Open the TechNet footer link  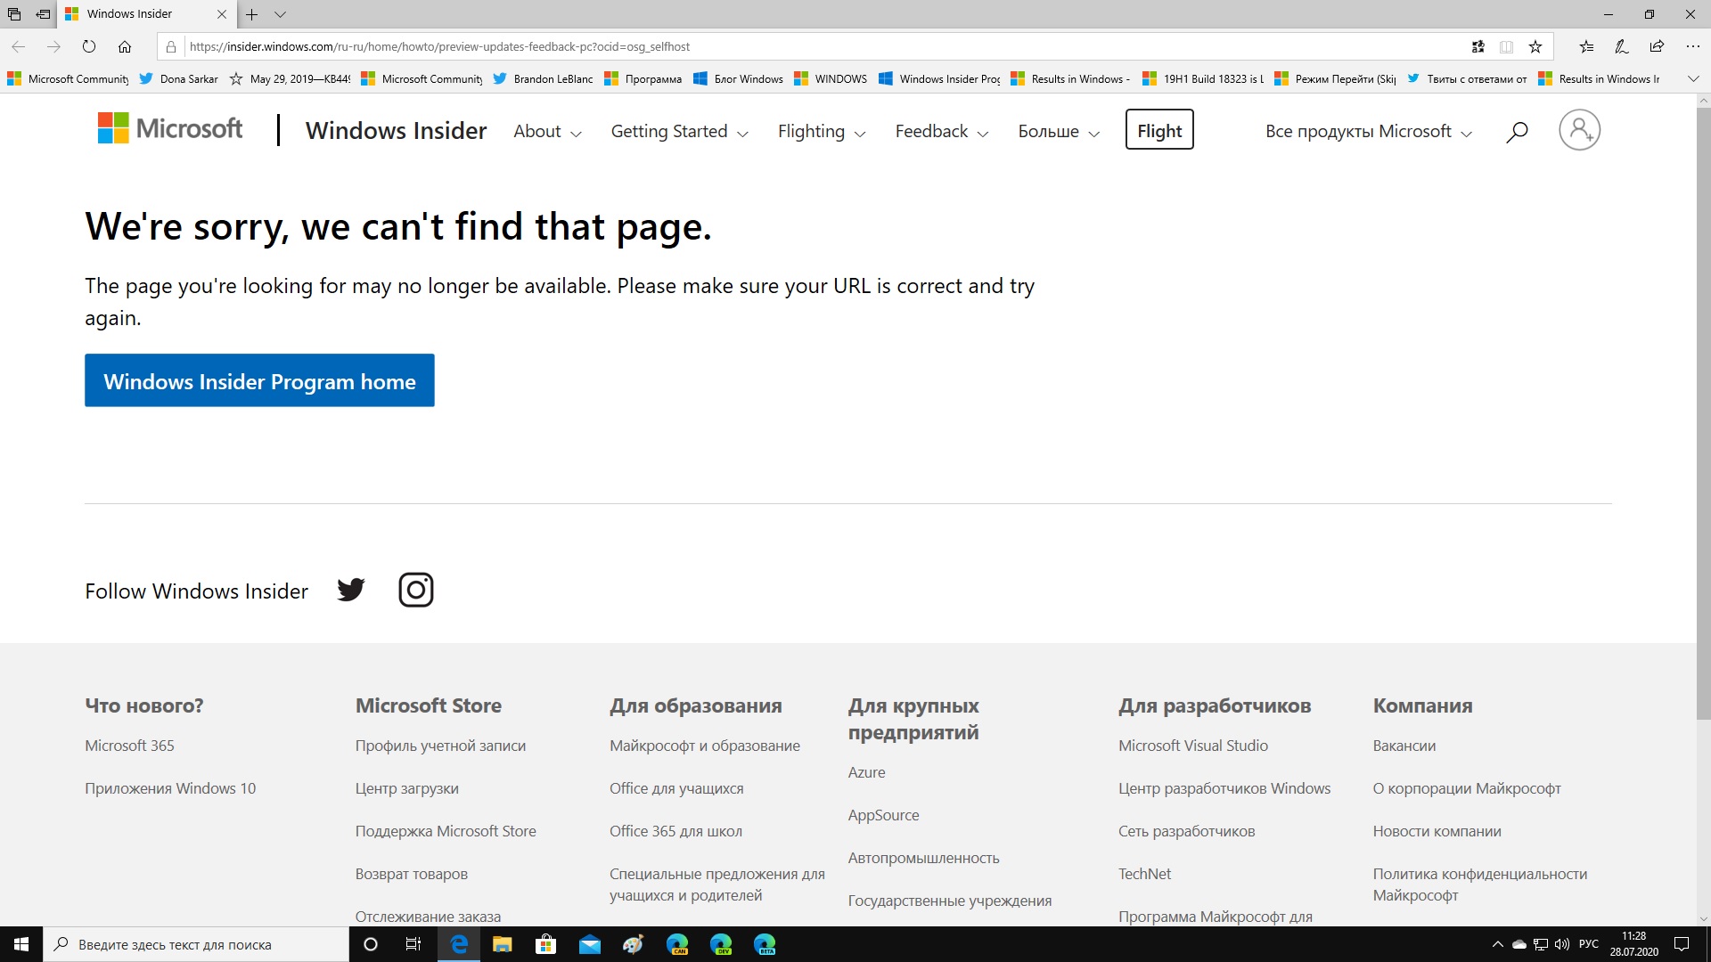1144,874
